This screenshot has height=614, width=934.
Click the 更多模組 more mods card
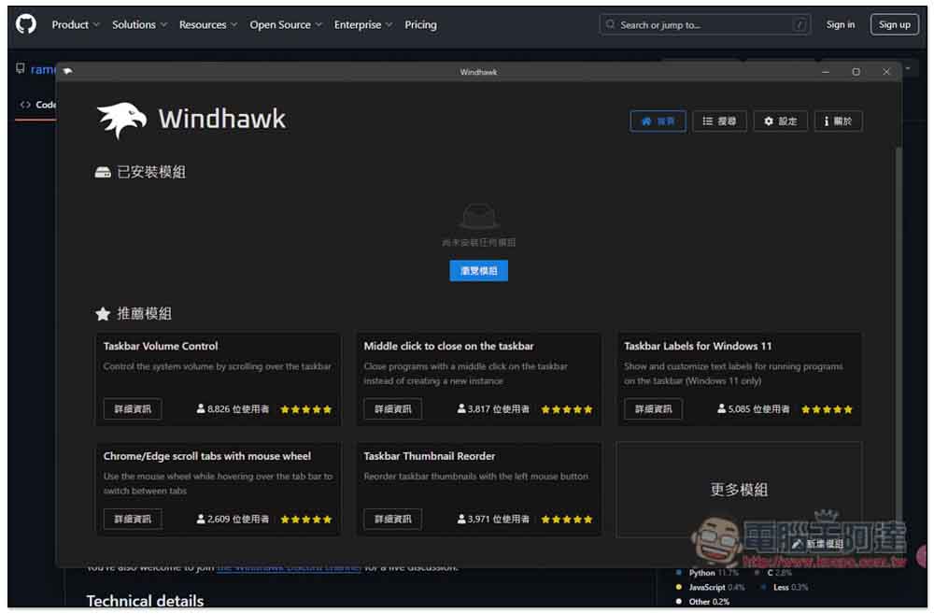click(739, 490)
